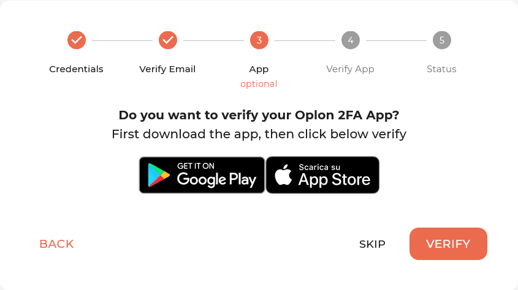This screenshot has height=290, width=518.
Task: Click the orange optional text
Action: click(259, 84)
